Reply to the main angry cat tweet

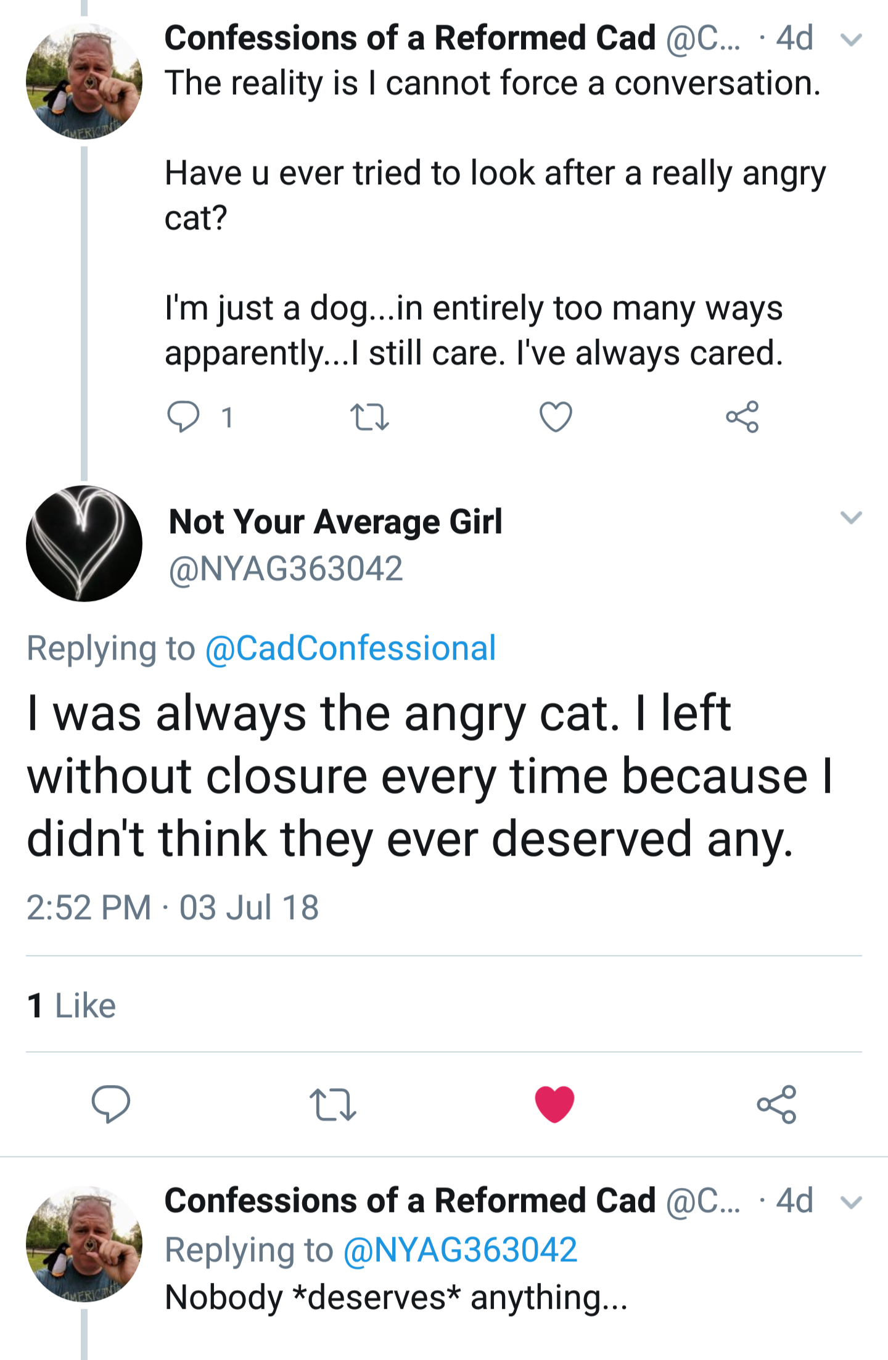[x=110, y=1104]
